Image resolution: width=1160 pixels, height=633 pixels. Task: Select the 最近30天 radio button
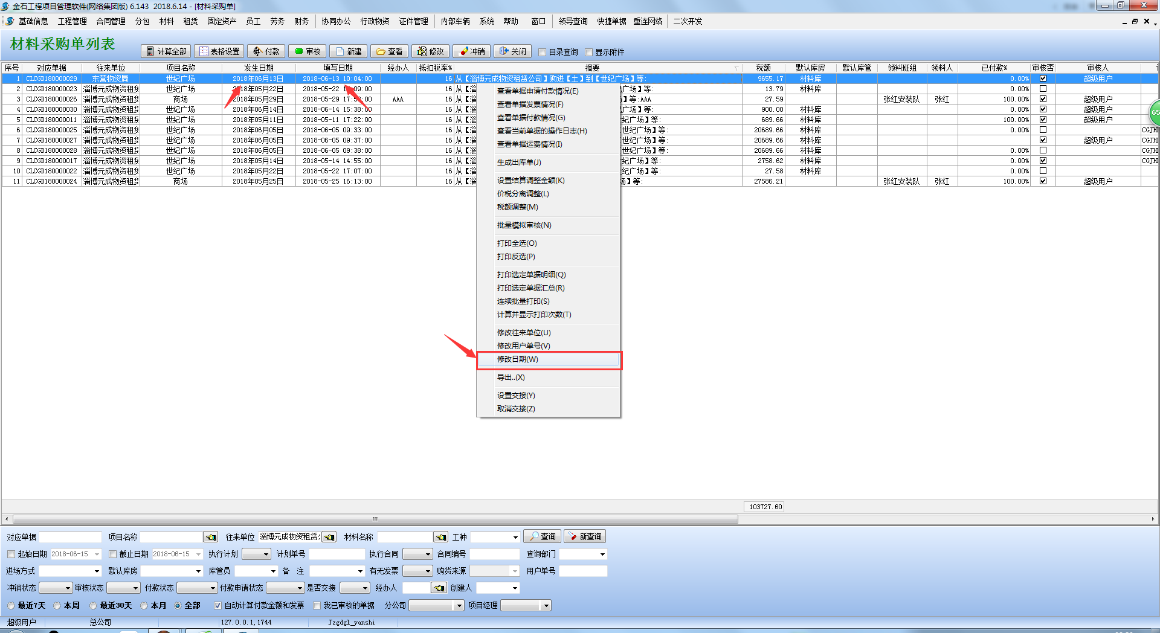pos(93,605)
